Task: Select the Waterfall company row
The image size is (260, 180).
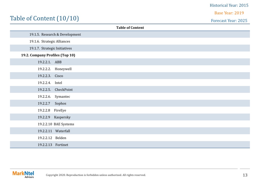Action: point(130,131)
